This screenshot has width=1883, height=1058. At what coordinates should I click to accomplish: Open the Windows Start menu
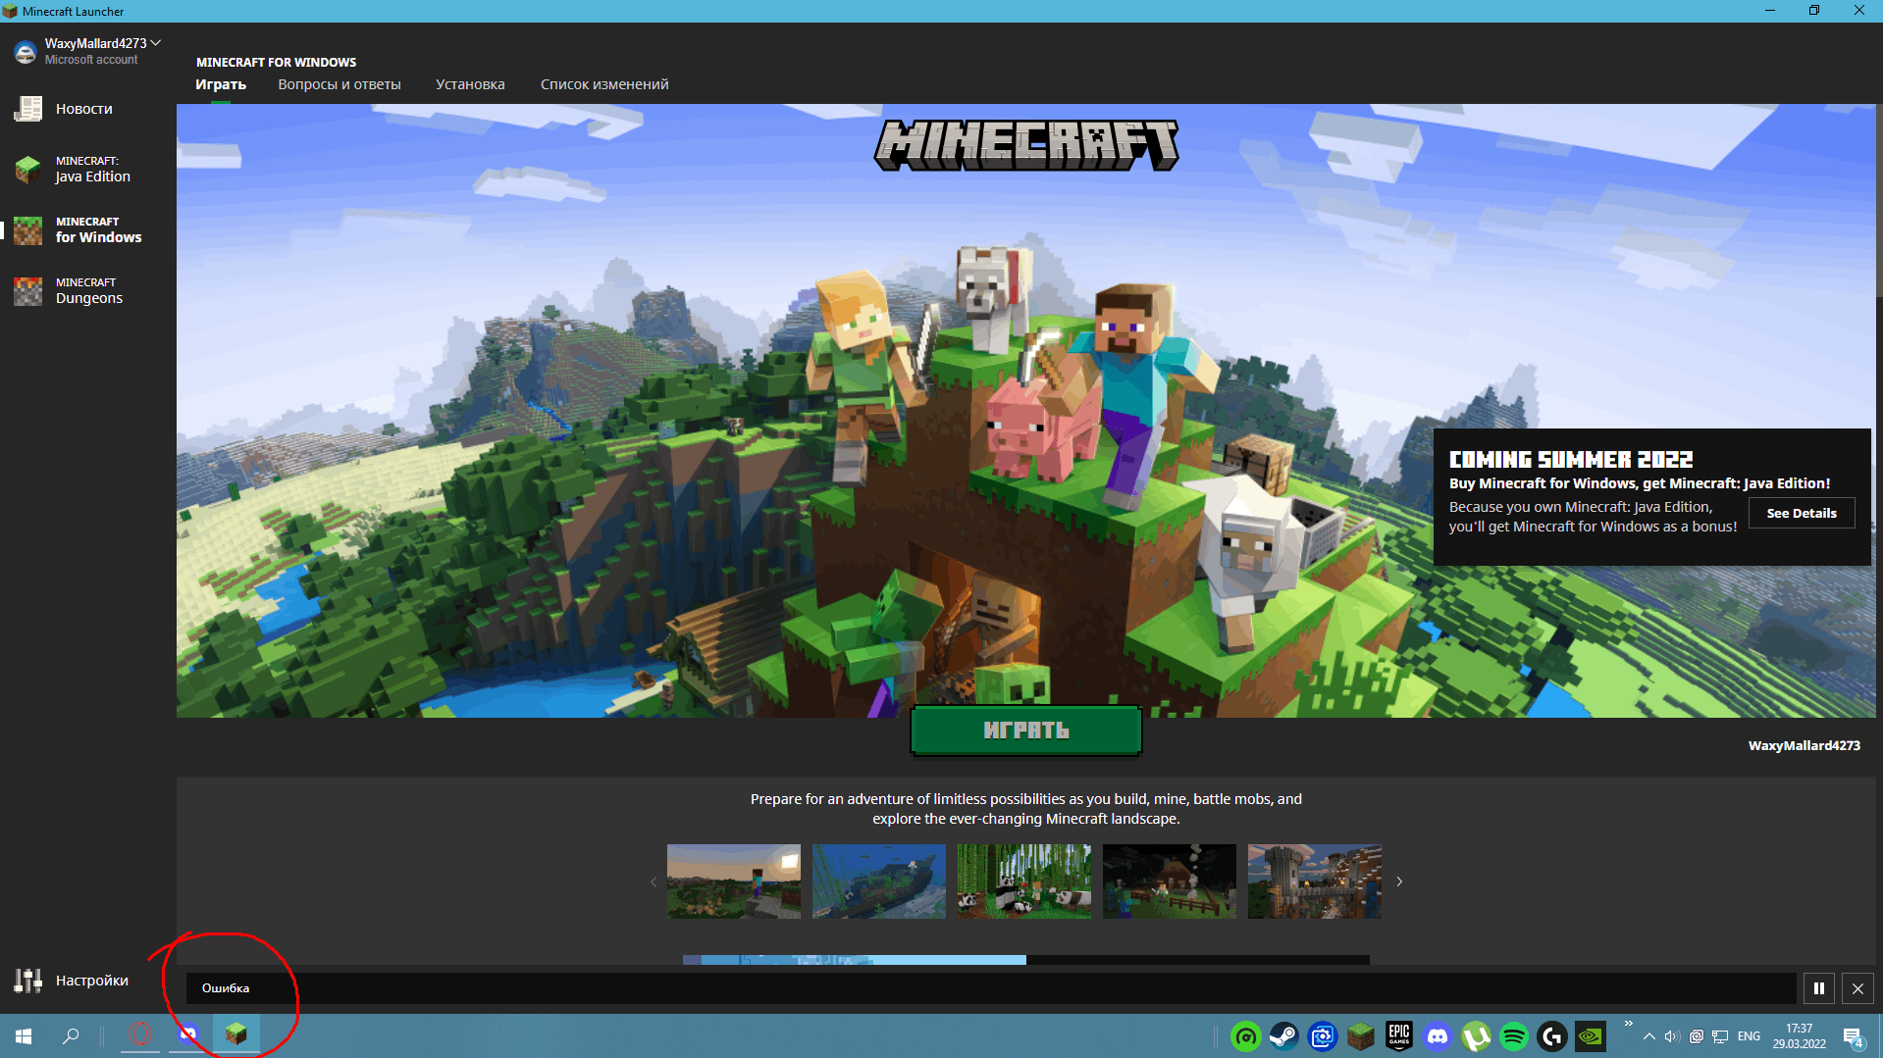click(x=24, y=1035)
